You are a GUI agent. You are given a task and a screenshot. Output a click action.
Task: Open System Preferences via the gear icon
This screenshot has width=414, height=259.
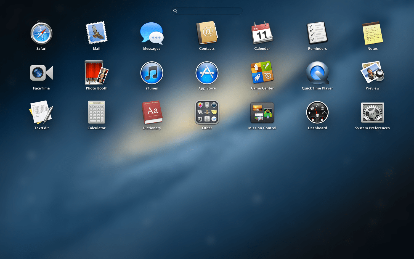coord(373,112)
